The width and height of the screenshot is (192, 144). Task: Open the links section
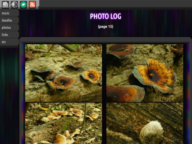10,35
